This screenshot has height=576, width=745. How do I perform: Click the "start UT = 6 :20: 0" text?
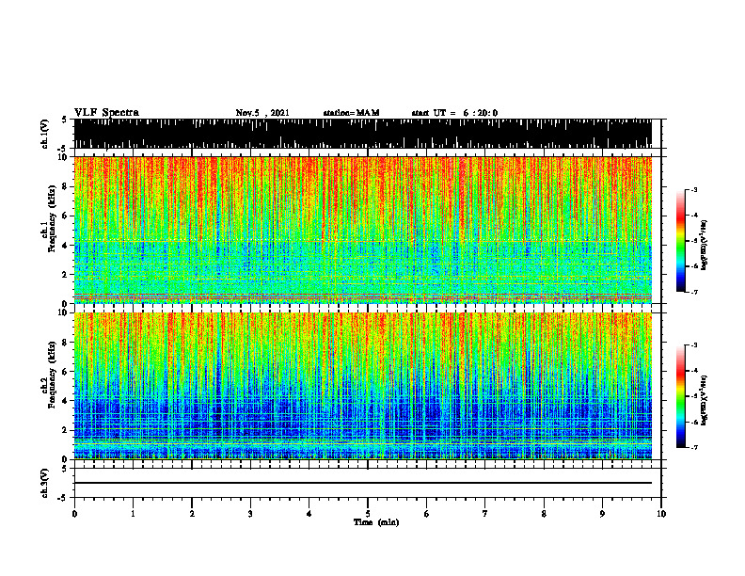pyautogui.click(x=454, y=113)
